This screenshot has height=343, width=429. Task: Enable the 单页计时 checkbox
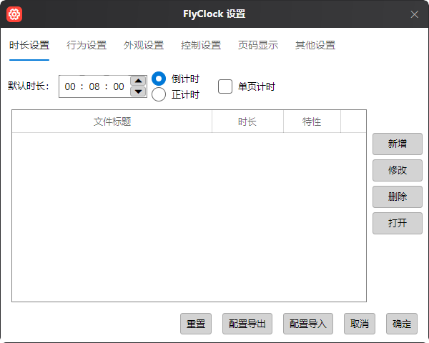point(225,86)
